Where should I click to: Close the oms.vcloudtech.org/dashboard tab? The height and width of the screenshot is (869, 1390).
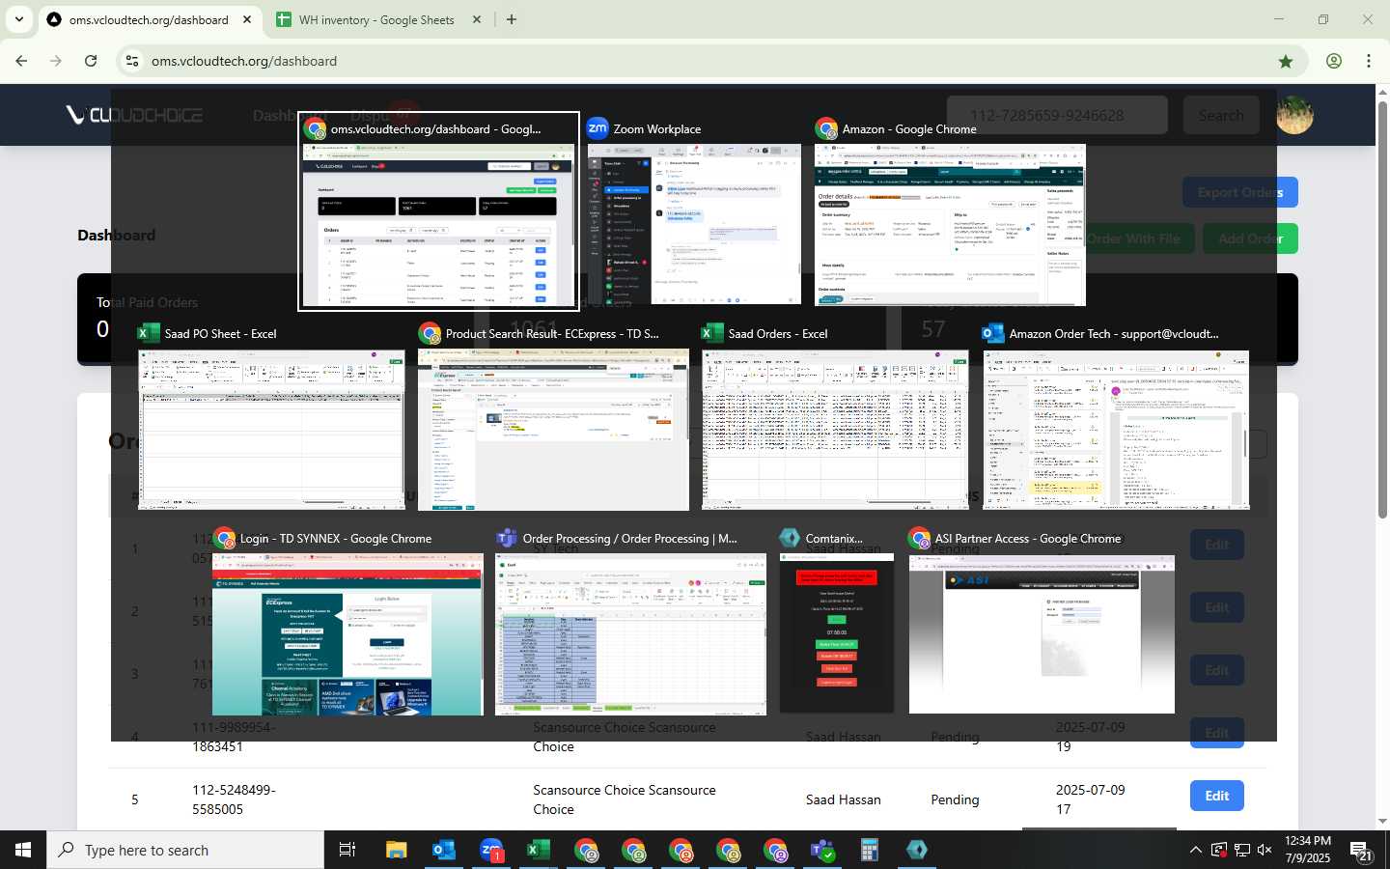[247, 19]
